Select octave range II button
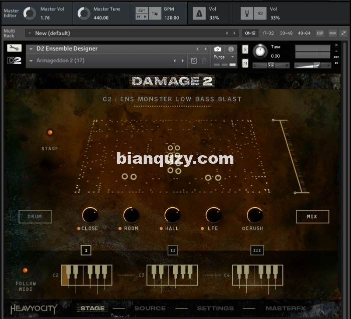 pos(173,250)
